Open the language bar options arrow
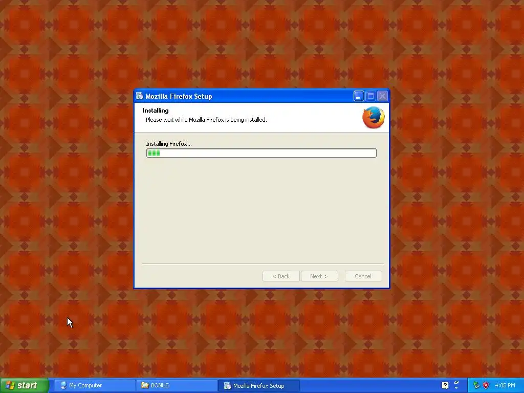The width and height of the screenshot is (524, 393). click(x=456, y=388)
